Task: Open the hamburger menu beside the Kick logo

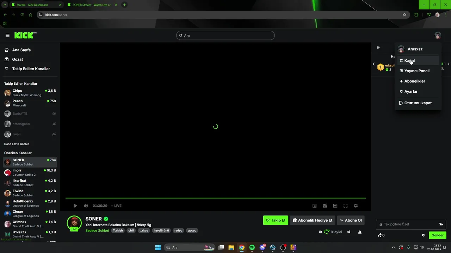Action: pos(7,35)
